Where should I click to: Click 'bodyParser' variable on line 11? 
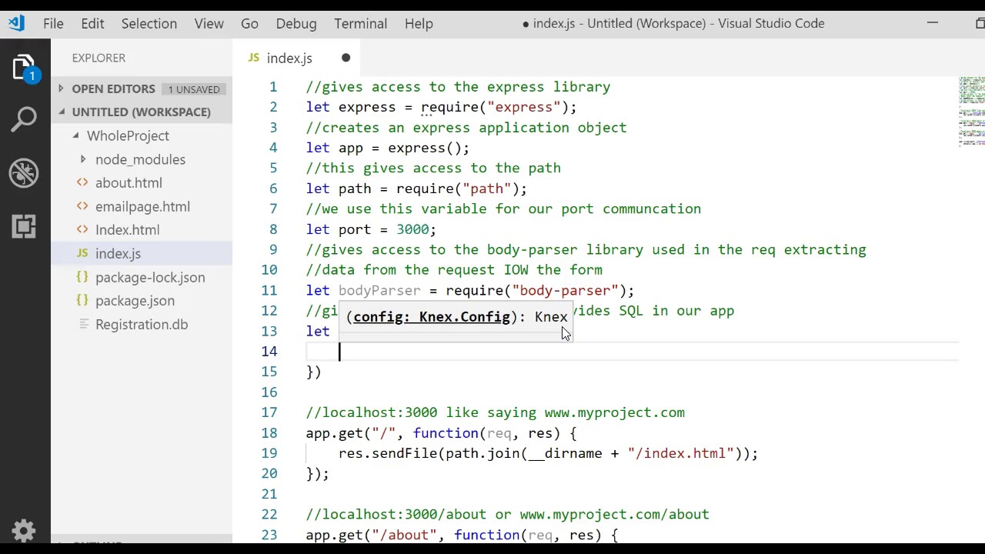pyautogui.click(x=379, y=291)
